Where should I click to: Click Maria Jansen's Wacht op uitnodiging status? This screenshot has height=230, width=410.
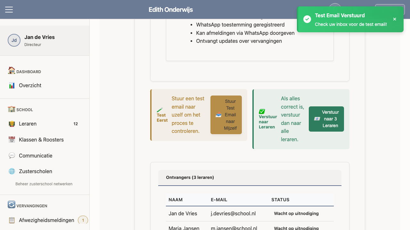[x=296, y=228]
